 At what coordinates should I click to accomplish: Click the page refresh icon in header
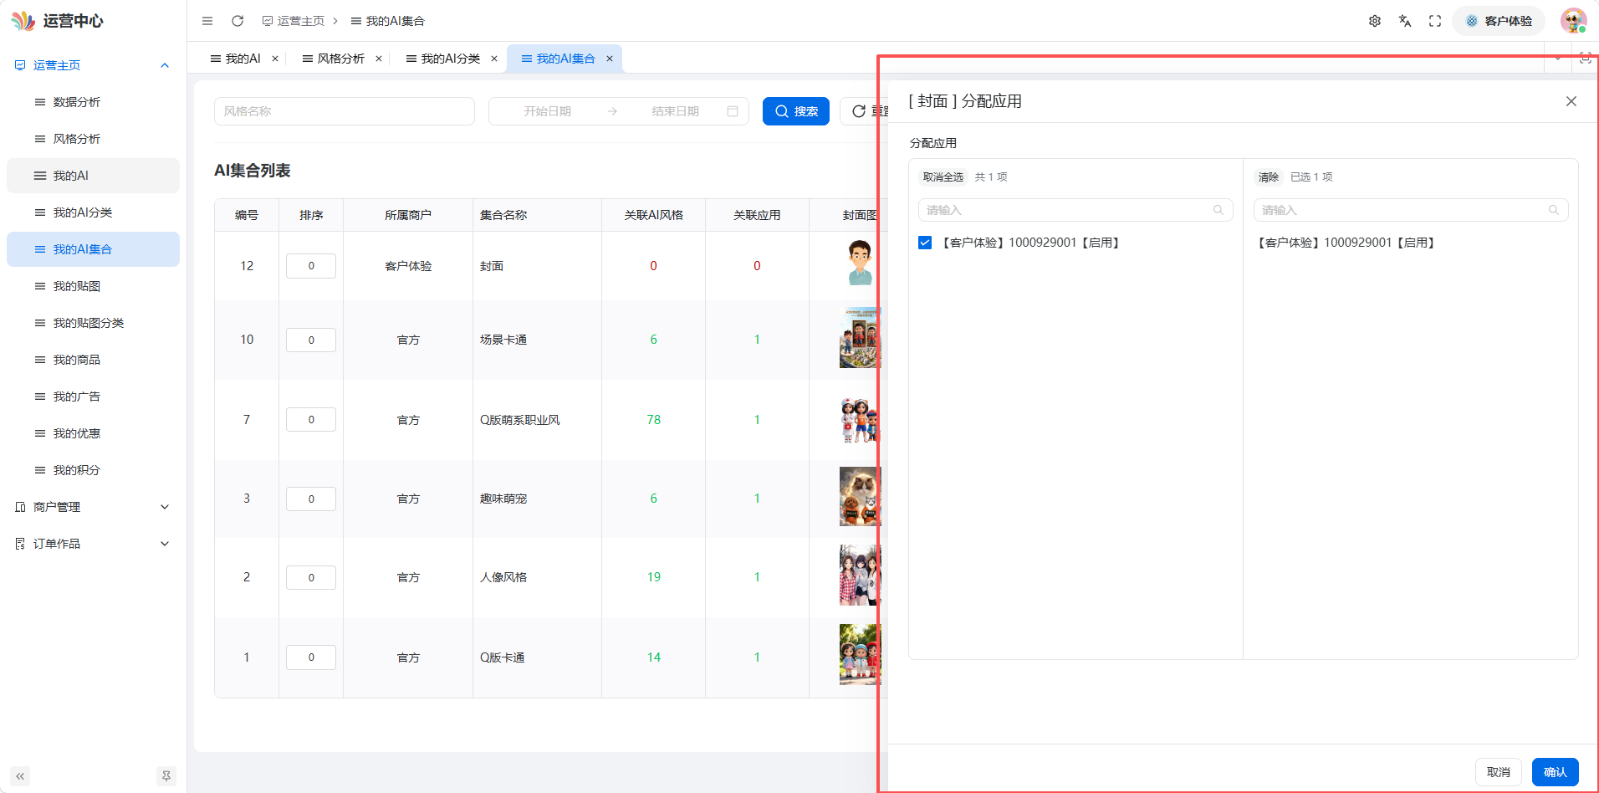(238, 21)
